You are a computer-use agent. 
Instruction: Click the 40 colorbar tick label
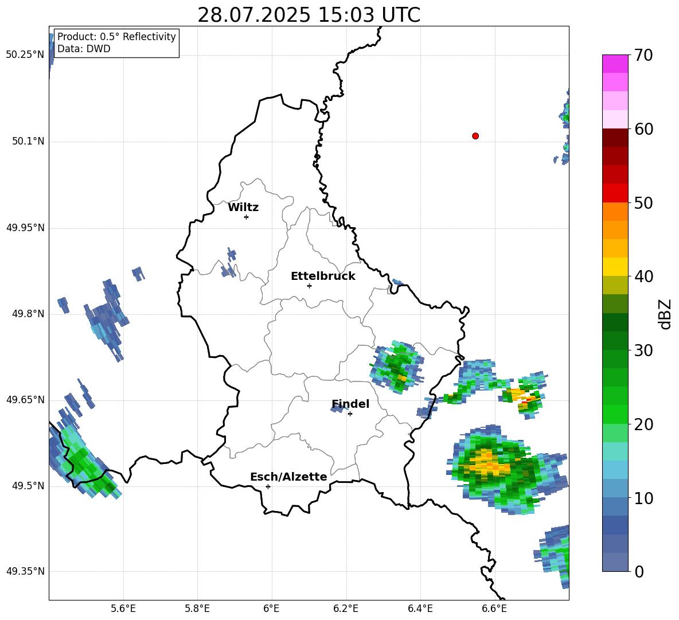643,276
